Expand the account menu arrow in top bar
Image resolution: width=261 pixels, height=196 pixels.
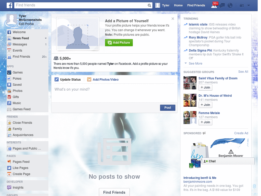249,6
